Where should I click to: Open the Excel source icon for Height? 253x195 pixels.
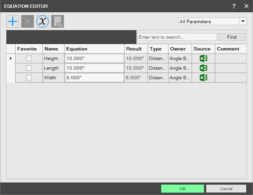[203, 59]
